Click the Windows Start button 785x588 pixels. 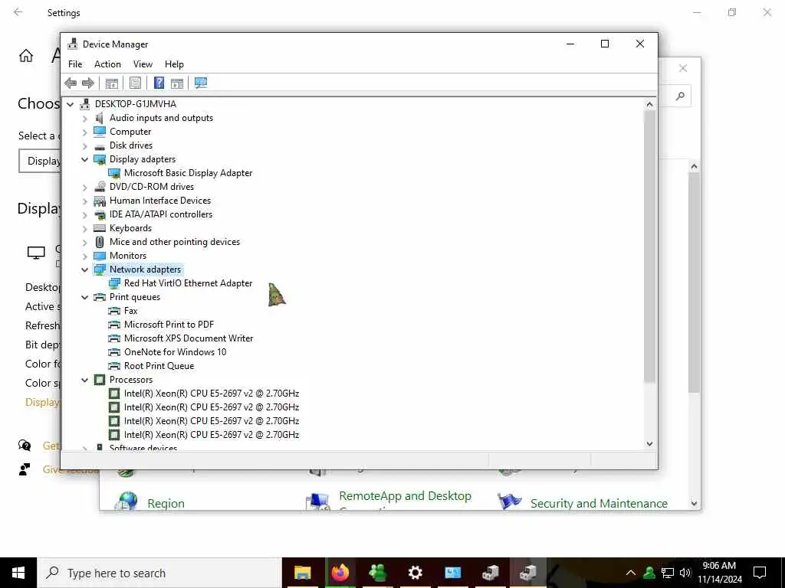tap(18, 573)
